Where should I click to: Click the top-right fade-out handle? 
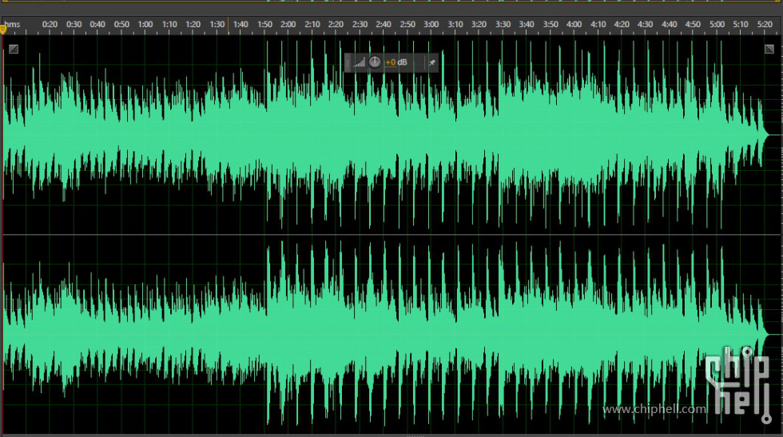[769, 50]
